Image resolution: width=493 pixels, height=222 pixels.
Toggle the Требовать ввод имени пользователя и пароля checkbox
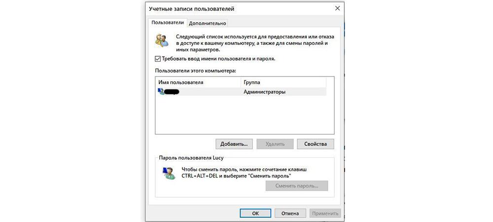point(158,59)
